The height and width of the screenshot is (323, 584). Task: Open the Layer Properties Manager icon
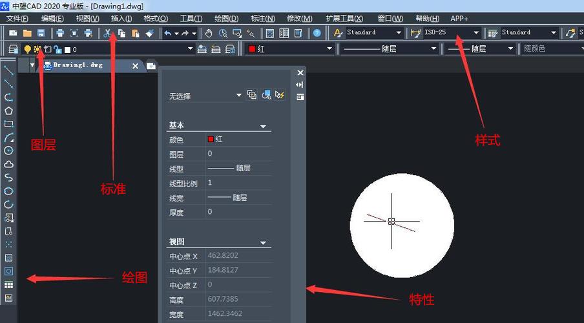pos(14,49)
